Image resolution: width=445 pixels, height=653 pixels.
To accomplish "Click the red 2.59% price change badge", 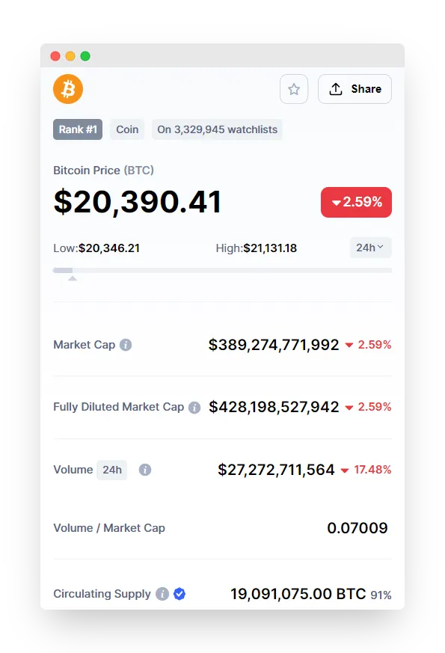I will [356, 203].
